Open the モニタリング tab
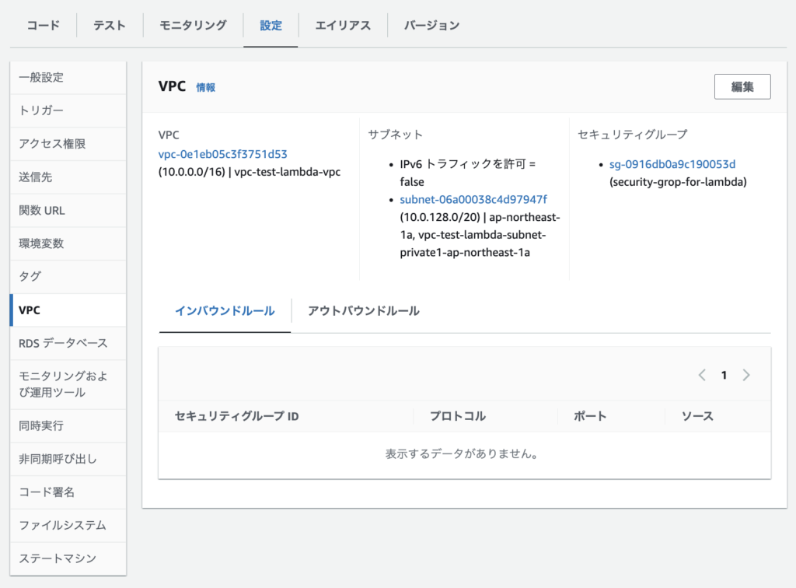 193,26
